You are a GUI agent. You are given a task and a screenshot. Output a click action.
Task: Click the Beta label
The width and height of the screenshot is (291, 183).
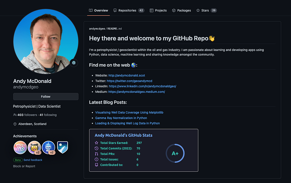18,160
